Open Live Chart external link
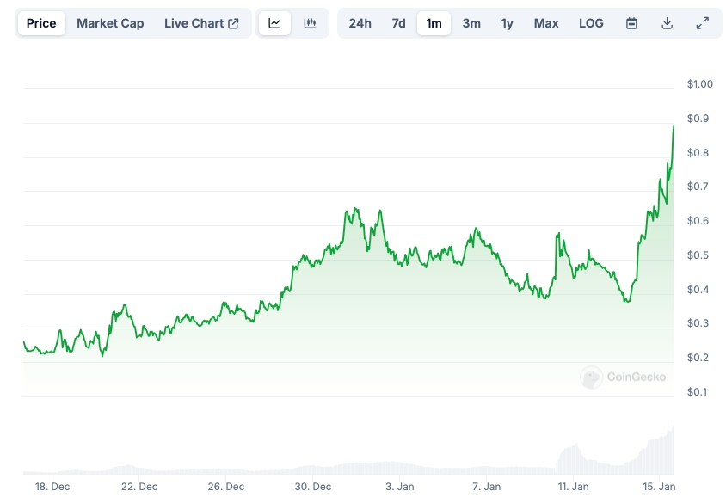The width and height of the screenshot is (726, 497). [201, 23]
